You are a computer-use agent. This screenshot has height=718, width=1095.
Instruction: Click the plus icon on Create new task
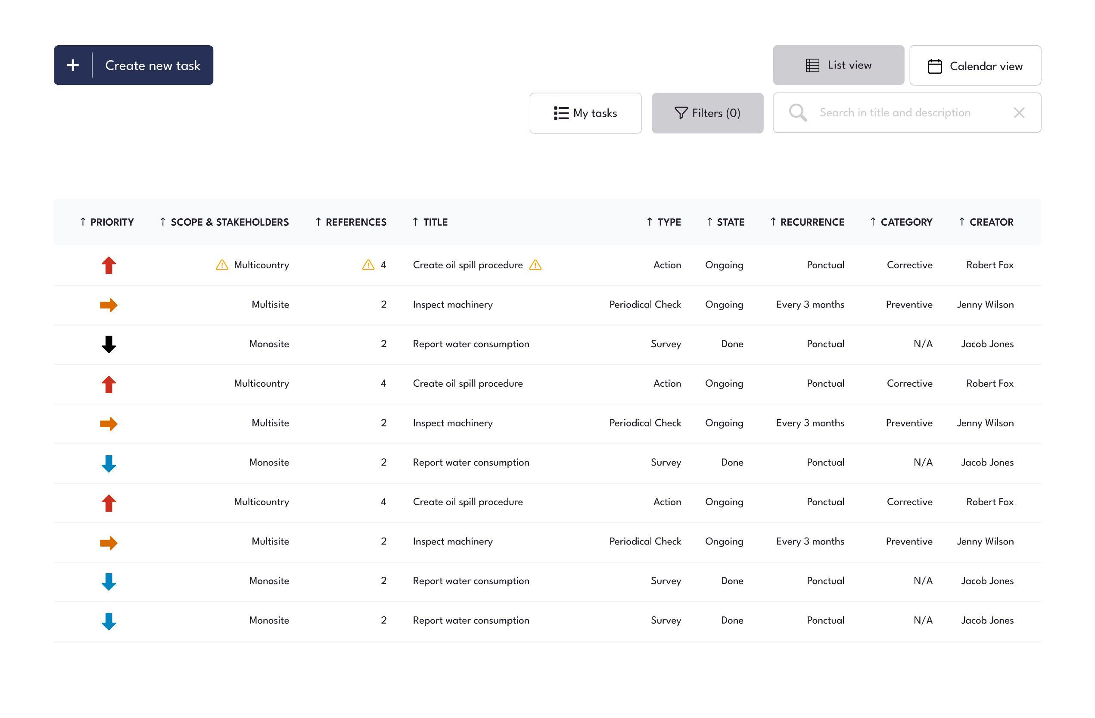click(73, 65)
